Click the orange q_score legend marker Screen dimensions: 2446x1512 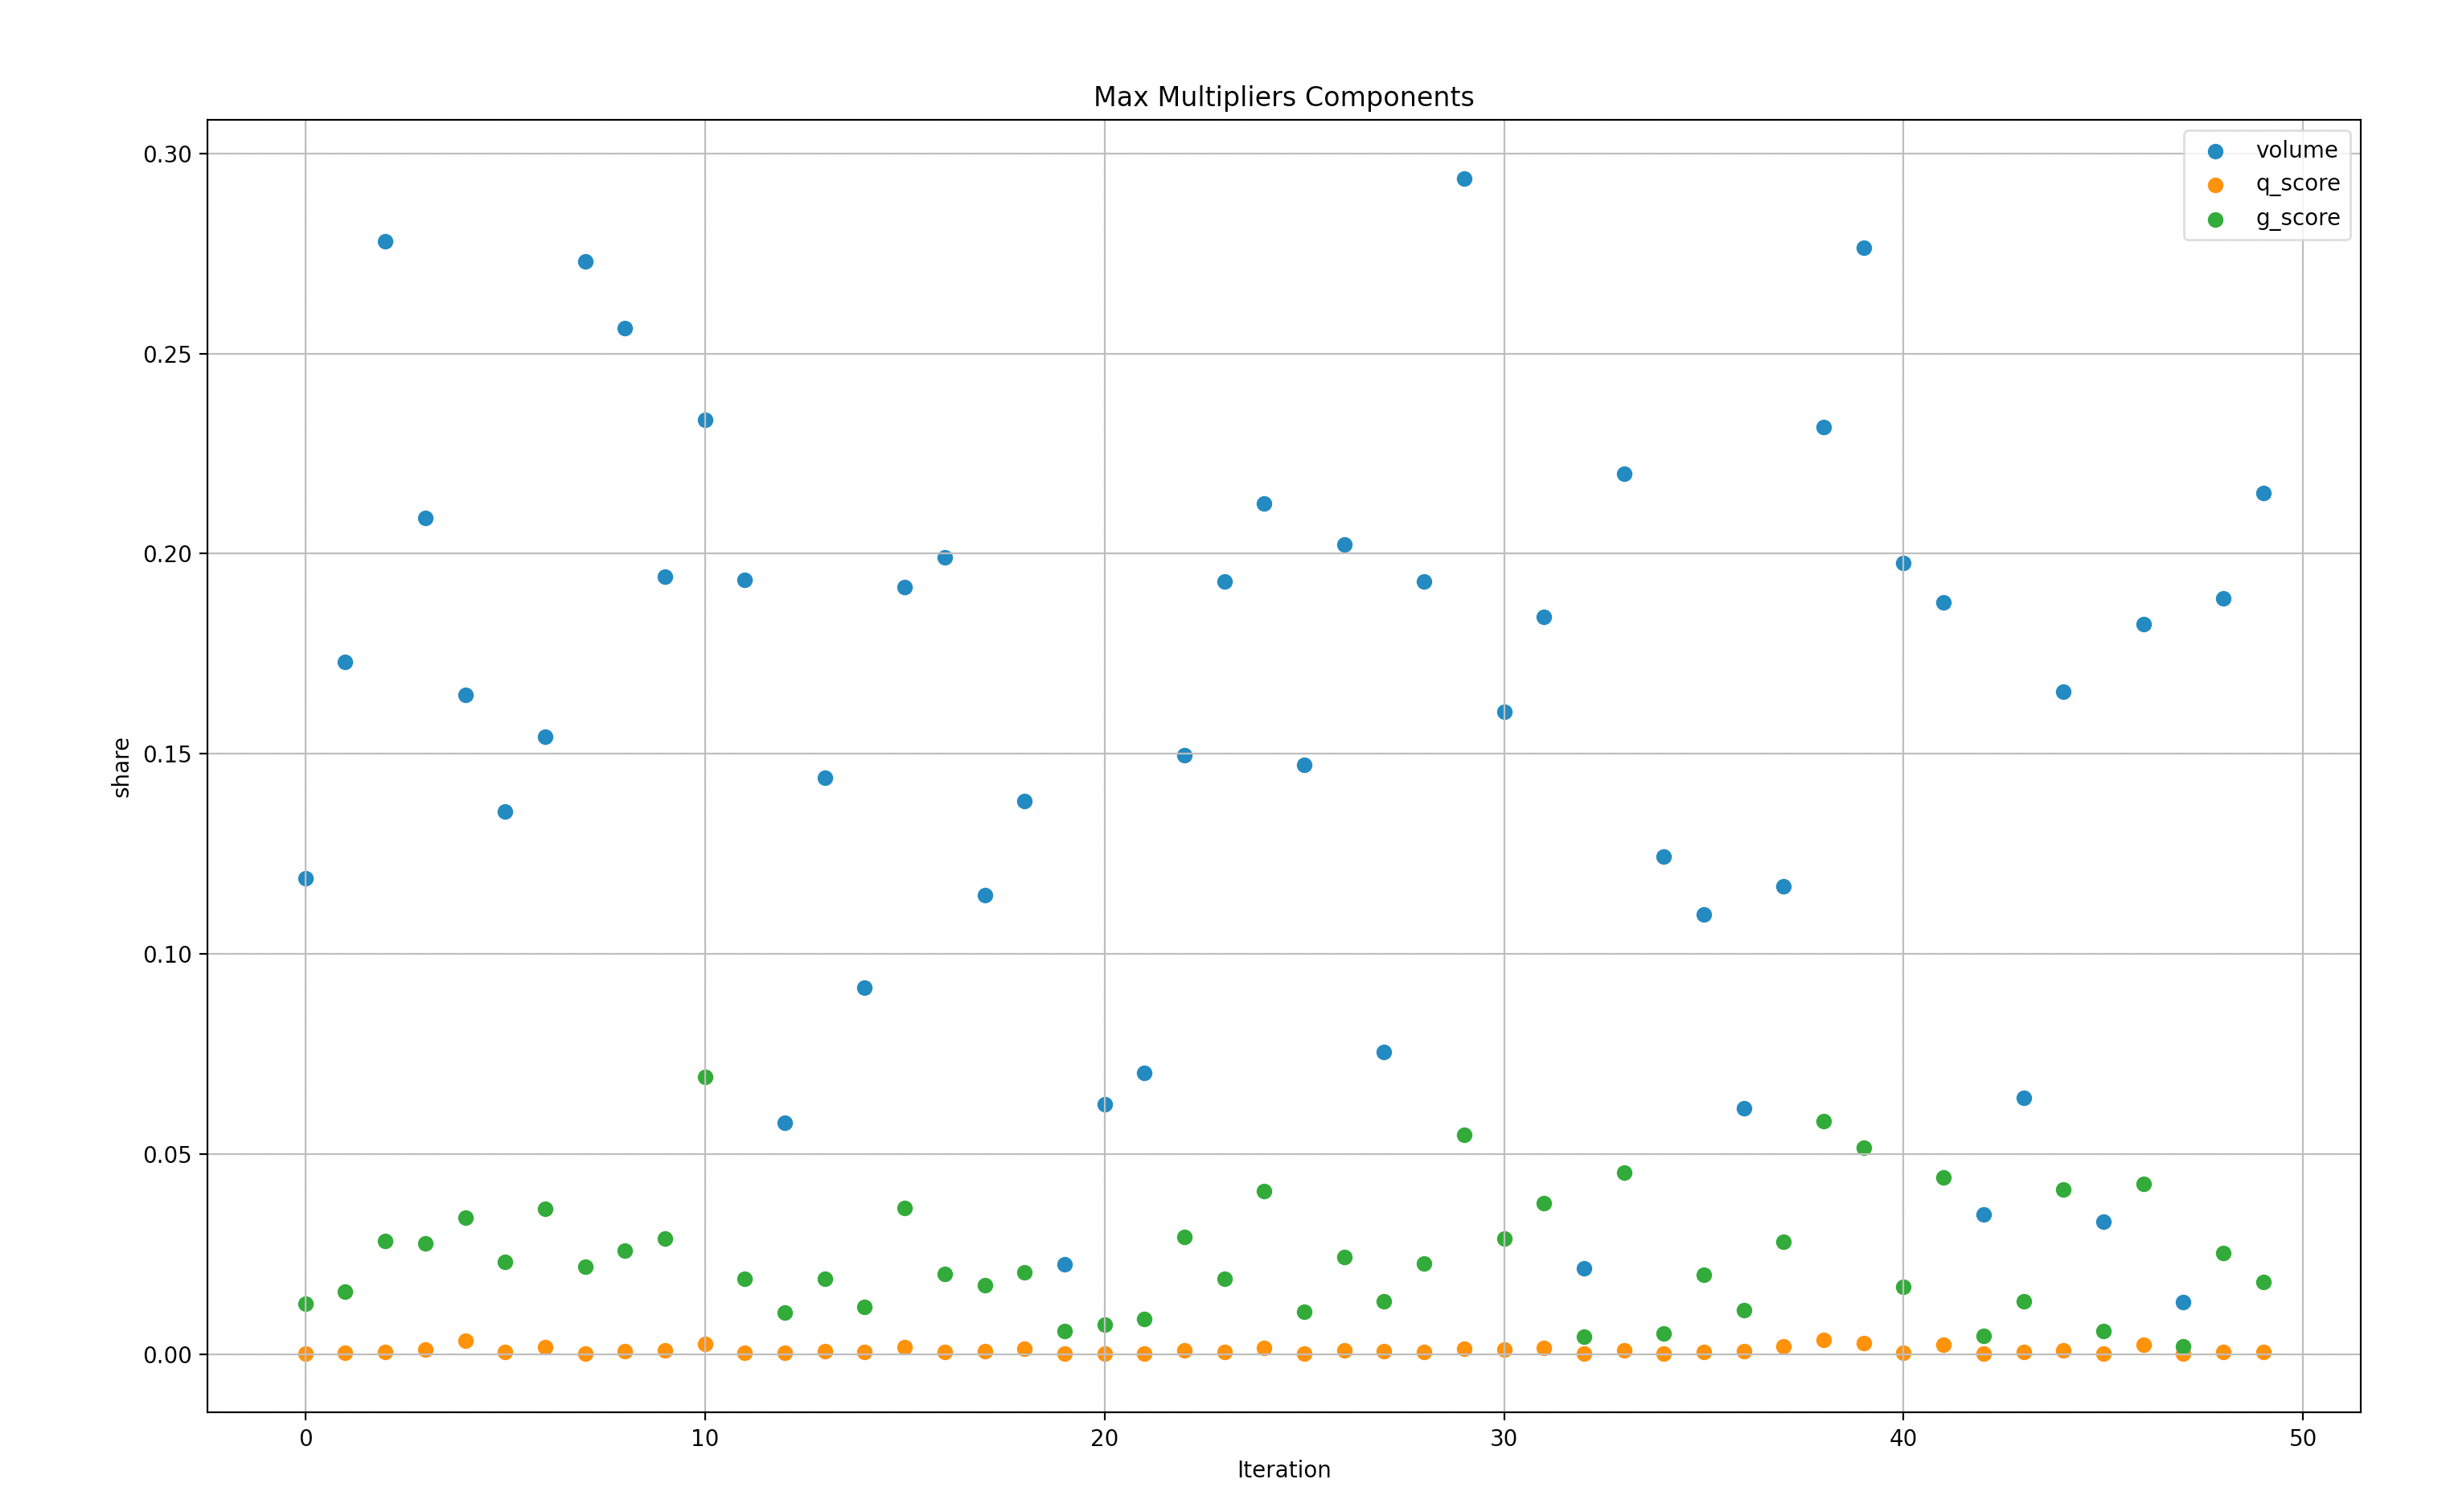[2215, 185]
